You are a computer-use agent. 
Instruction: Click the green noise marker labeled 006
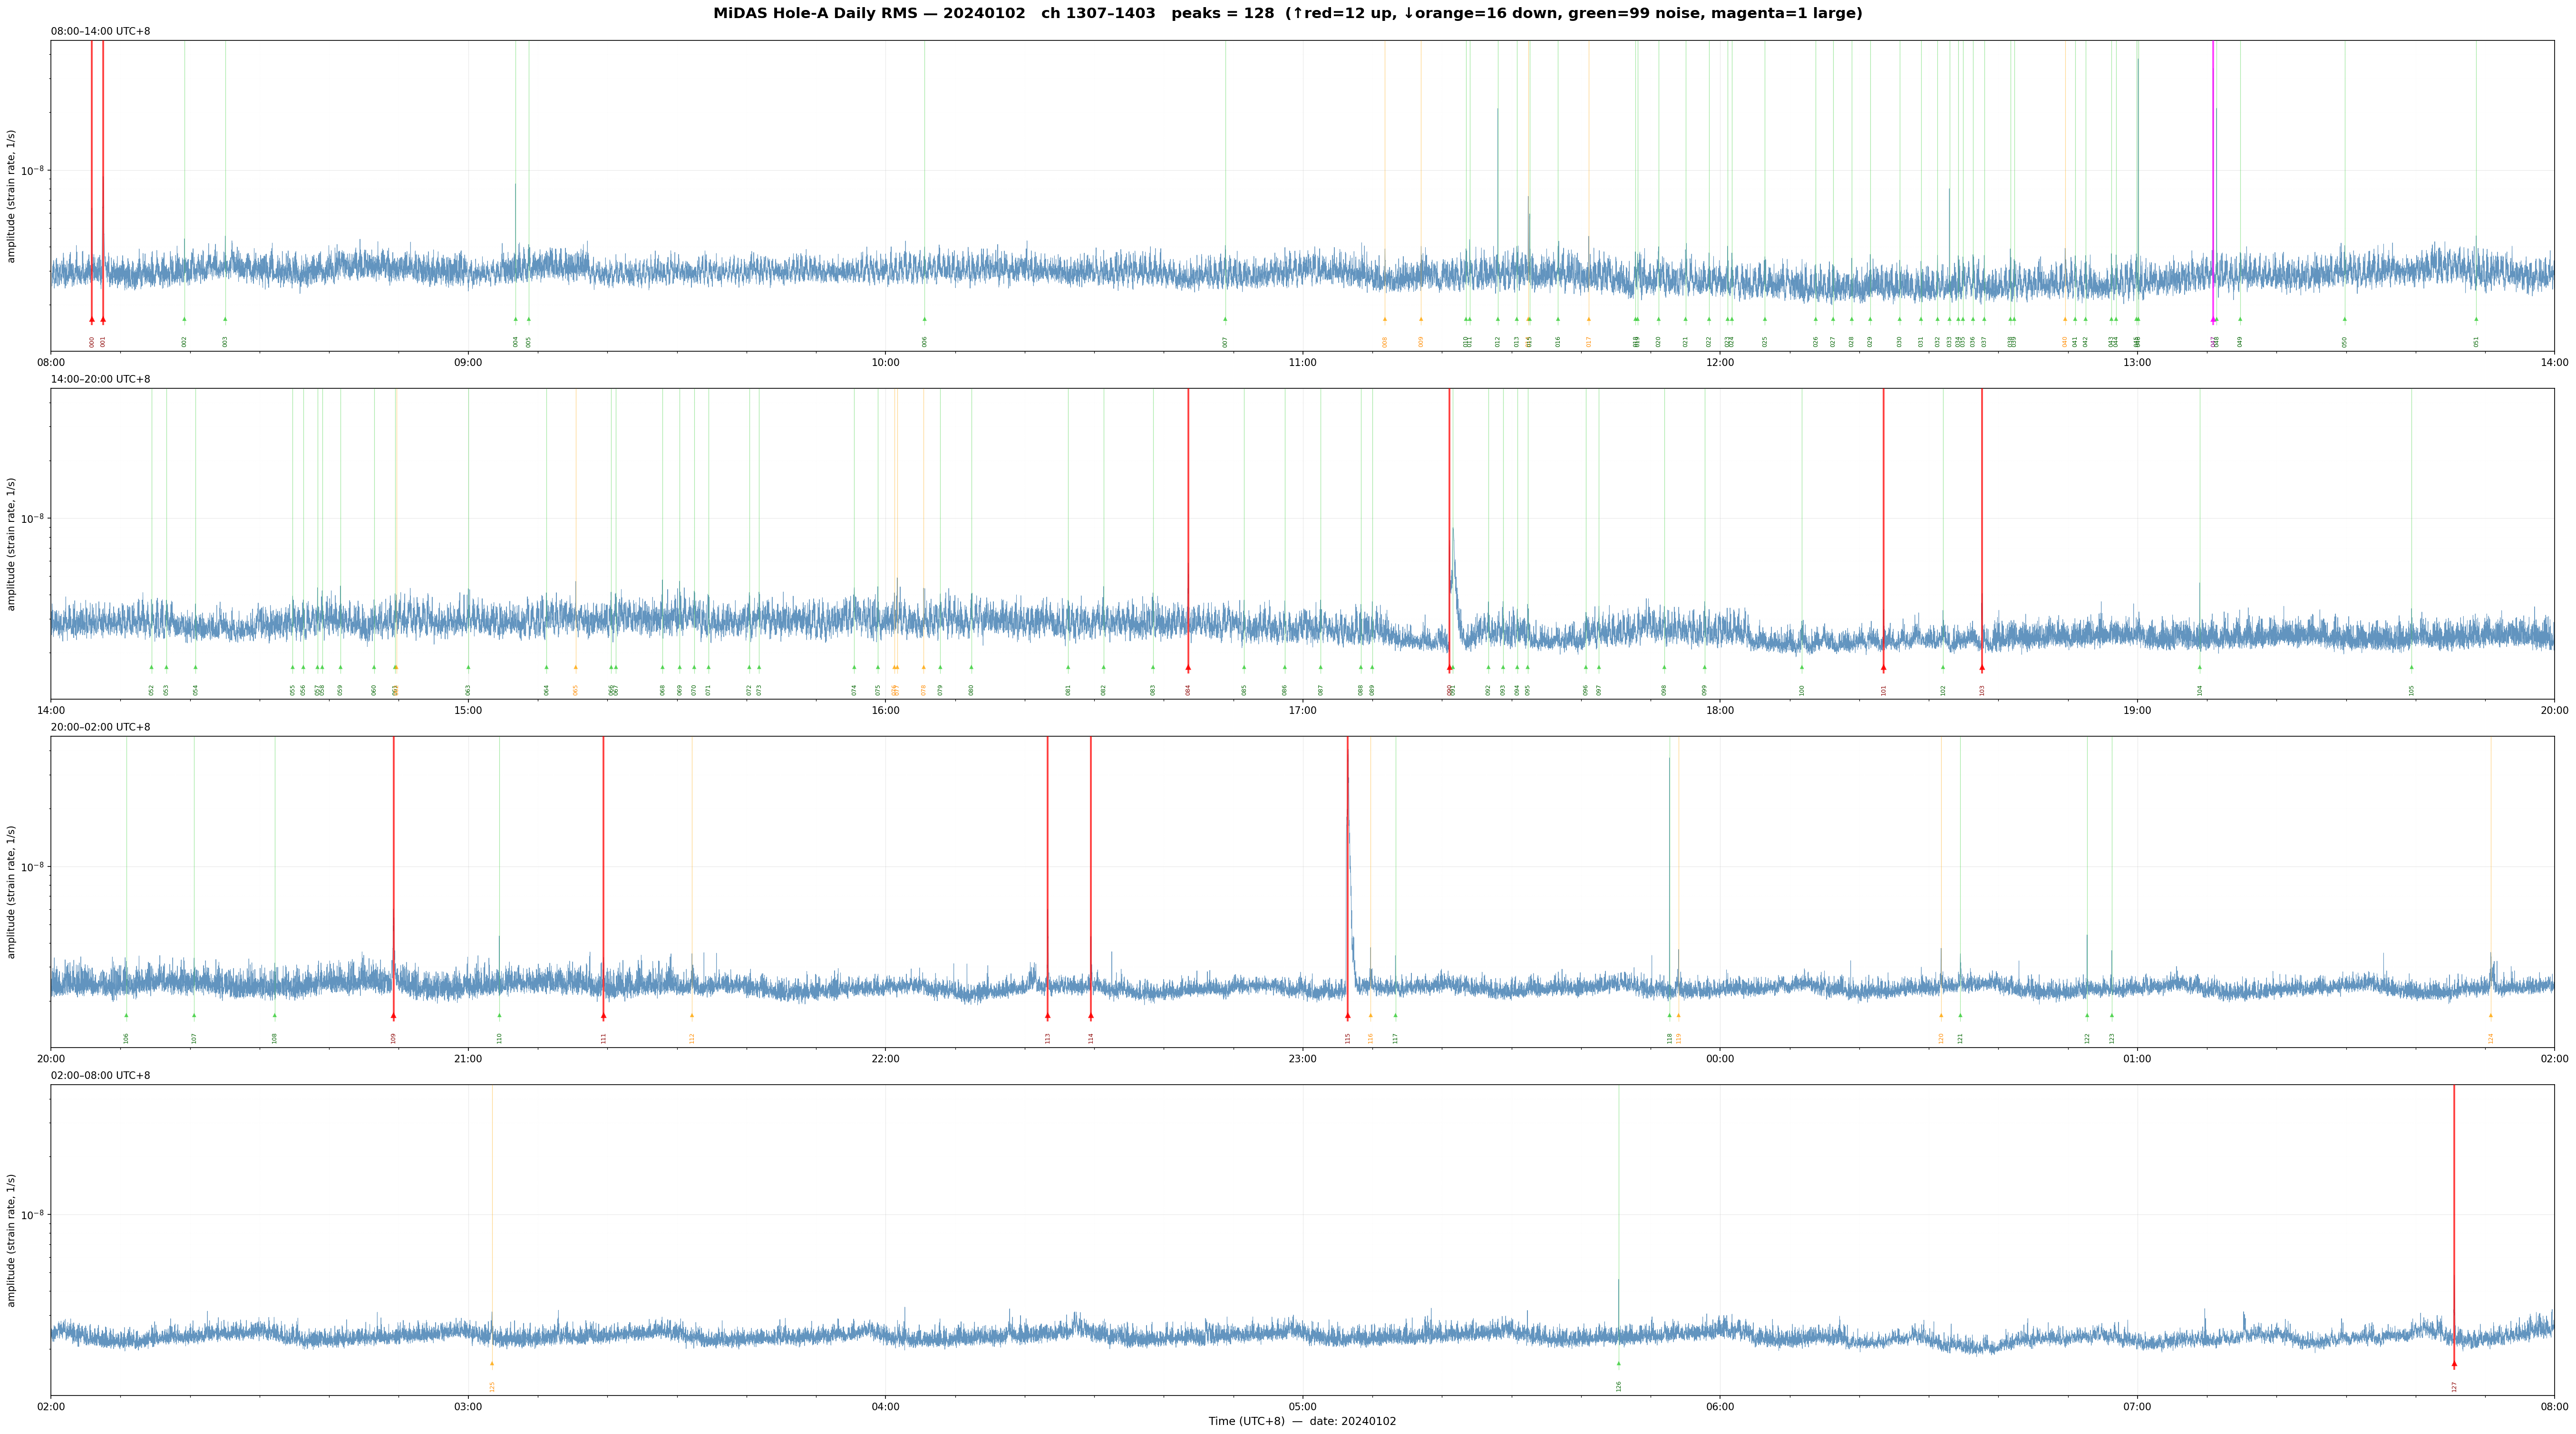924,320
